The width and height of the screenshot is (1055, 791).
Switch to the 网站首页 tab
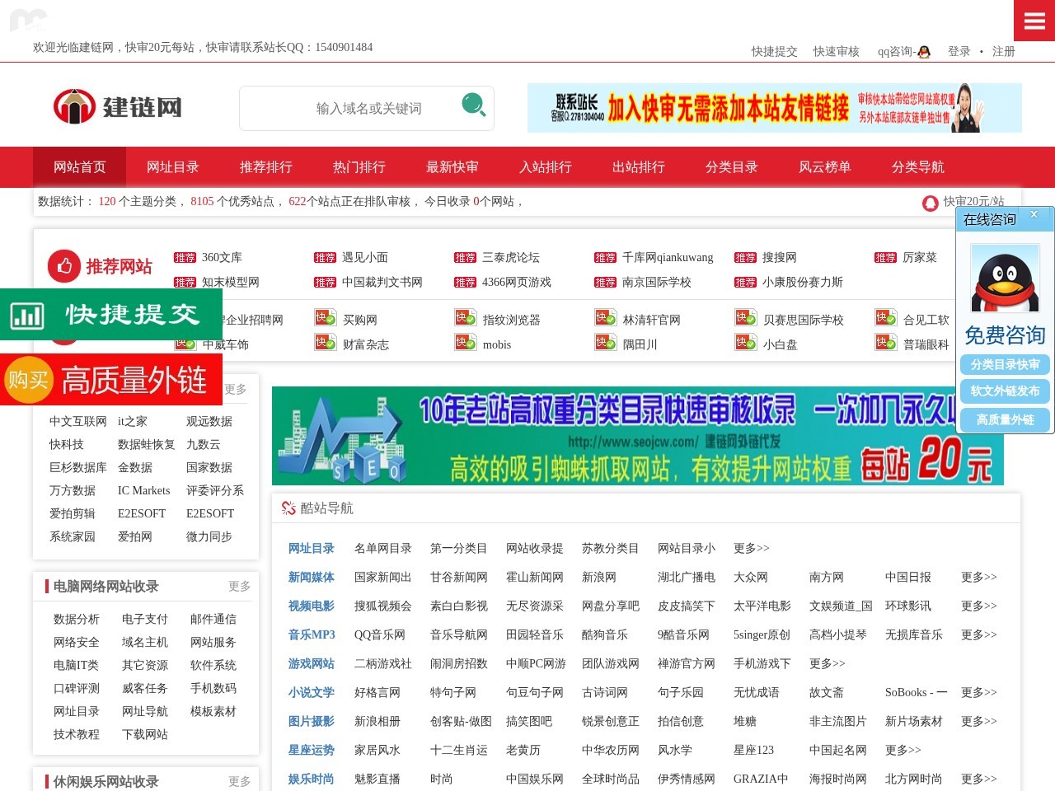(78, 166)
